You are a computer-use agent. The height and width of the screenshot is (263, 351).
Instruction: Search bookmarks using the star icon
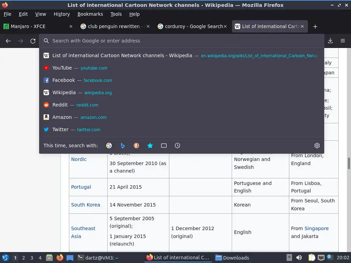point(150,146)
